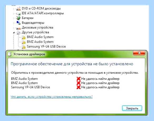Click the Закрыть button
The image size is (154, 121).
(x=132, y=108)
